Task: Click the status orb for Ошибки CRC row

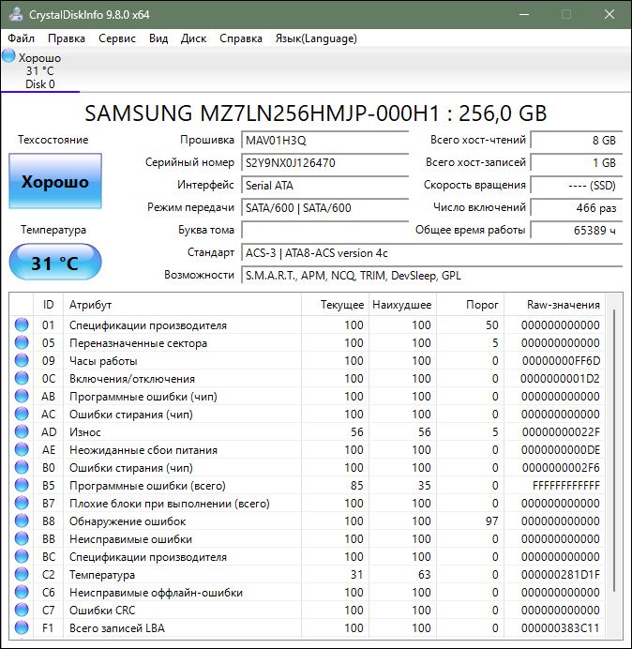Action: point(22,611)
